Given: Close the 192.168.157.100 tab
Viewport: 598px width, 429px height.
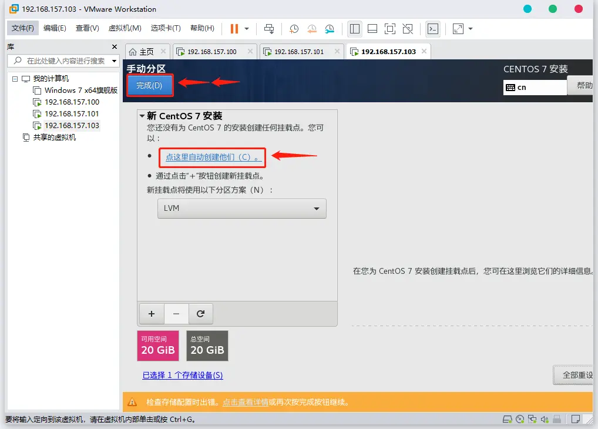Looking at the screenshot, I should point(250,51).
